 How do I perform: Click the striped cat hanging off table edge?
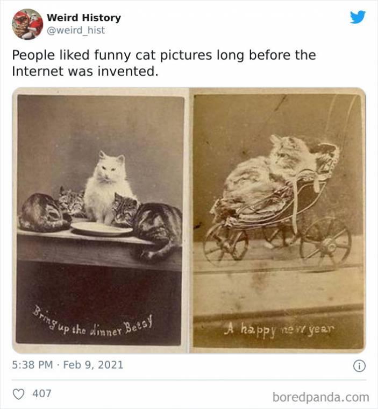(x=158, y=231)
